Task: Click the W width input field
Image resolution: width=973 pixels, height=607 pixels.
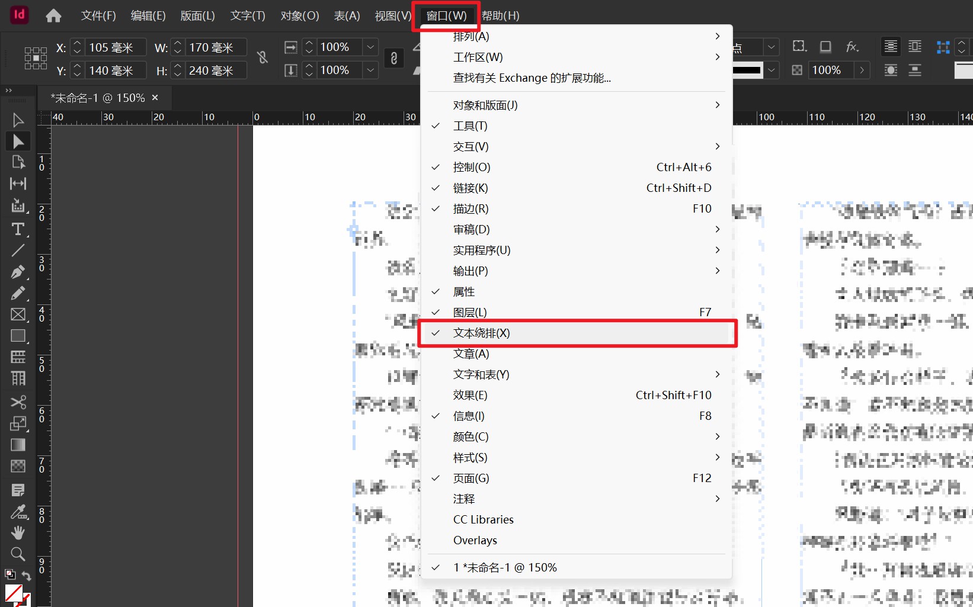Action: point(216,47)
